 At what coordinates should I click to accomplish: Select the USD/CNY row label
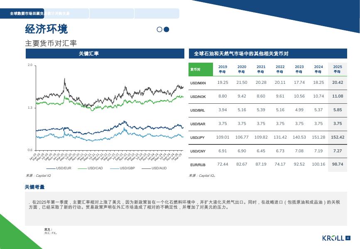click(198, 151)
